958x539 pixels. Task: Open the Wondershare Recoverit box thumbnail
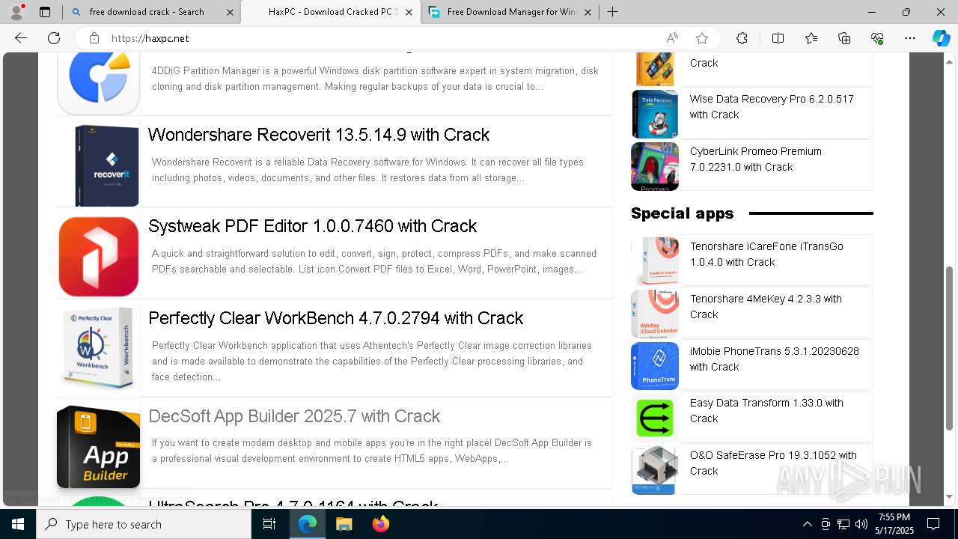(106, 165)
